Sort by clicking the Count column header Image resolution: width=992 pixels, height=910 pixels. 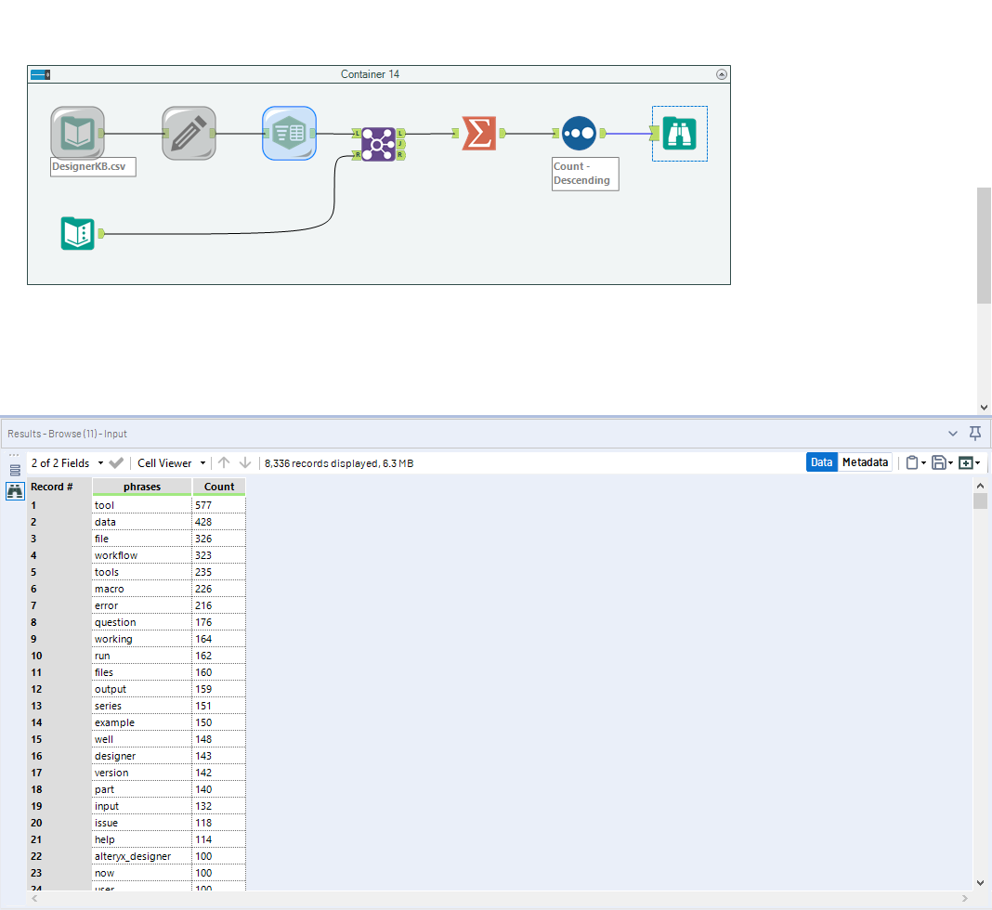click(219, 486)
